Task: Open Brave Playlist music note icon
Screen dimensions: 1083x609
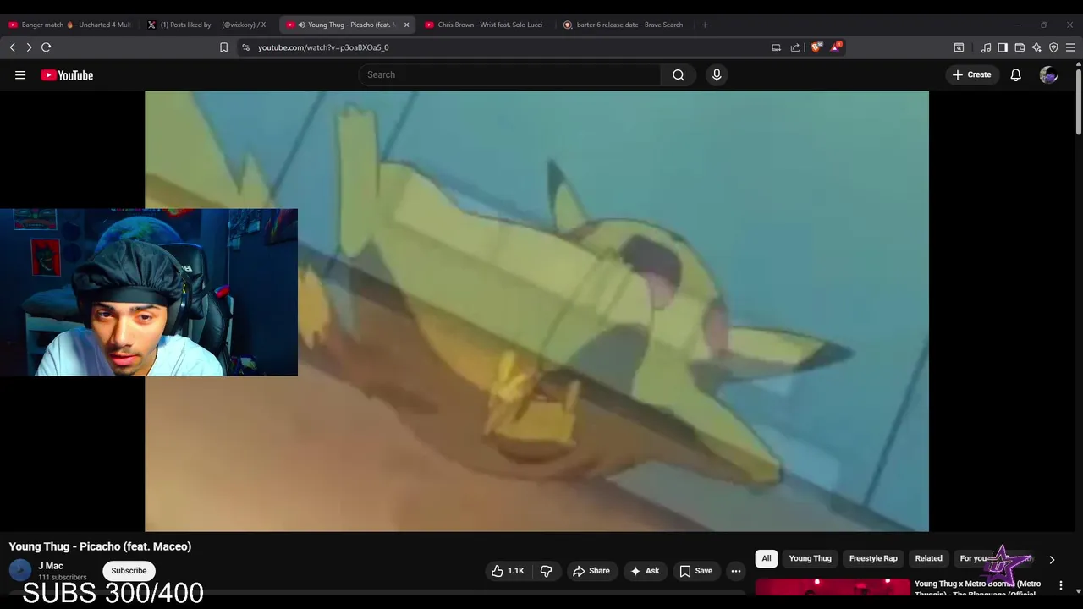Action: pyautogui.click(x=986, y=47)
